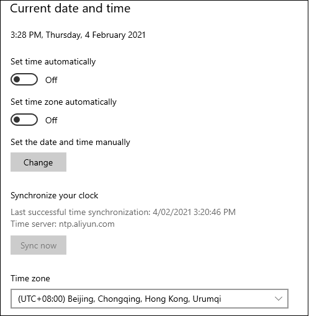
Task: Turn on the Set time automatically switch
Action: tap(24, 79)
